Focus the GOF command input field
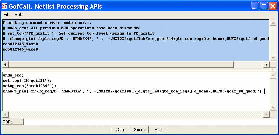 (x=150, y=122)
